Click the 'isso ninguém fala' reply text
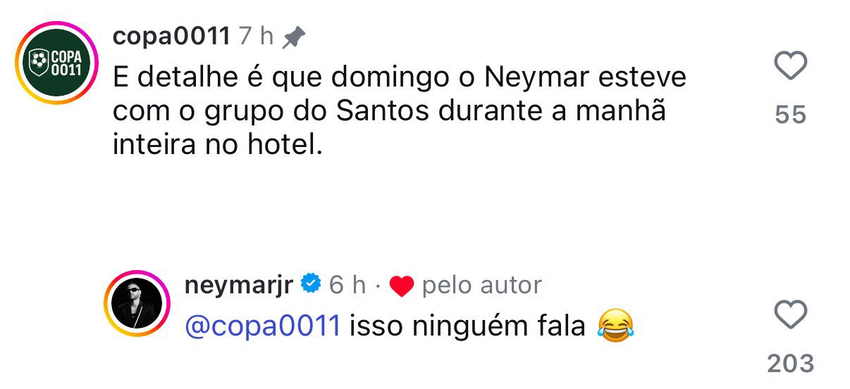Screen dimensions: 850x389 [468, 326]
